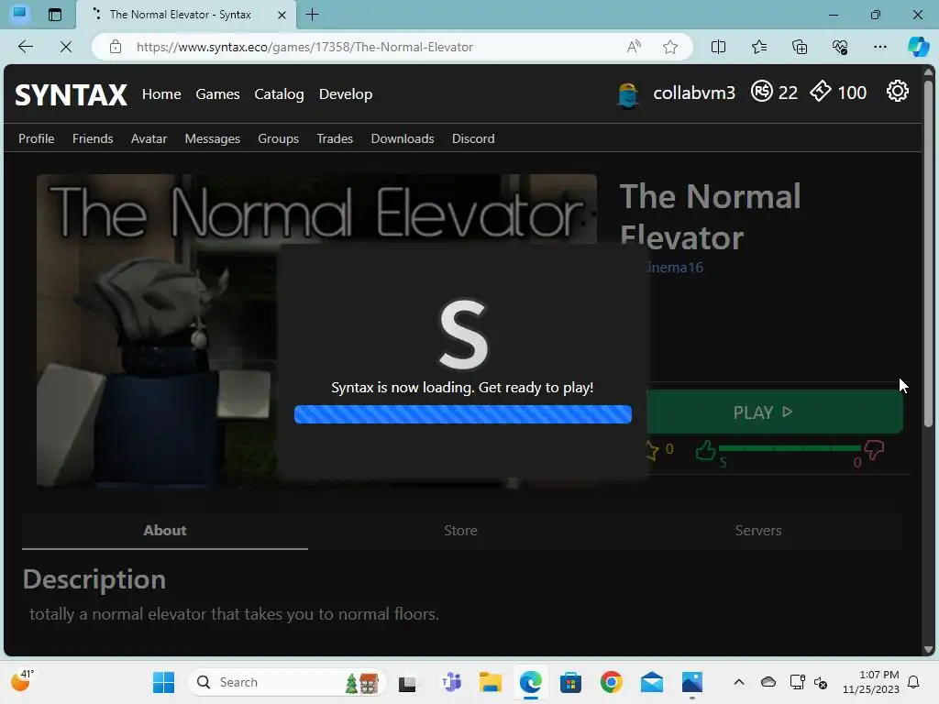Open Microsoft Teams from taskbar
939x704 pixels.
pos(451,682)
